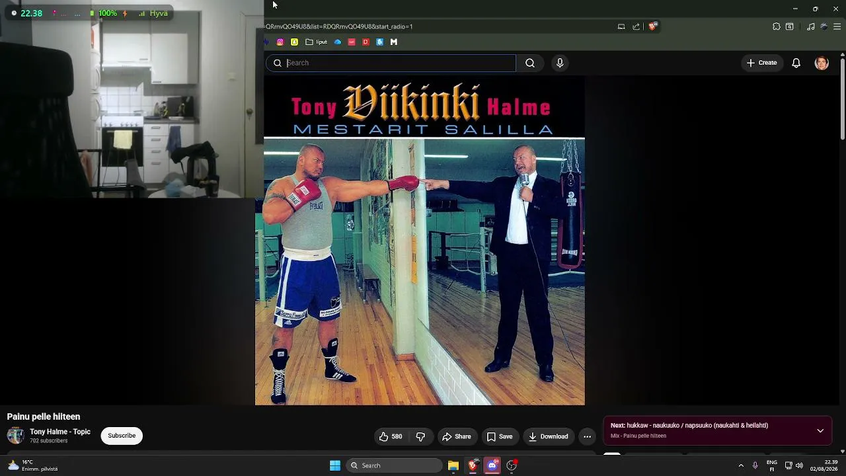This screenshot has width=846, height=476.
Task: Open the weather widget on taskbar
Action: point(32,465)
